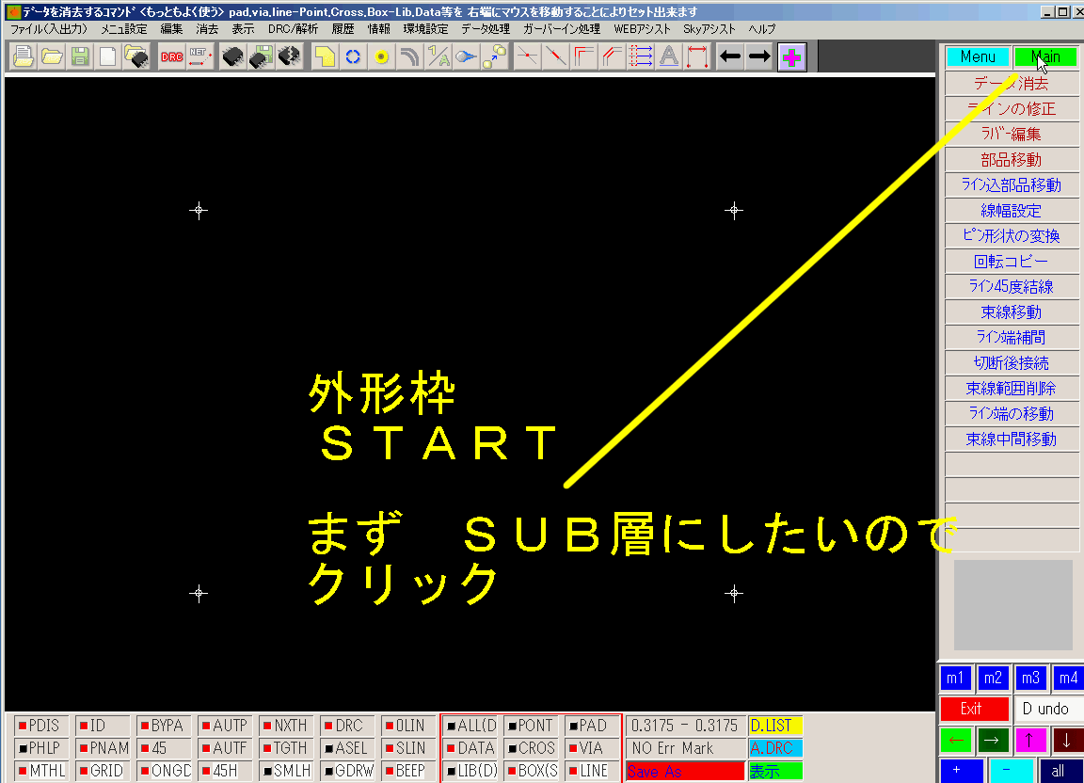Click the magenta plus icon
The width and height of the screenshot is (1084, 783).
(x=791, y=56)
